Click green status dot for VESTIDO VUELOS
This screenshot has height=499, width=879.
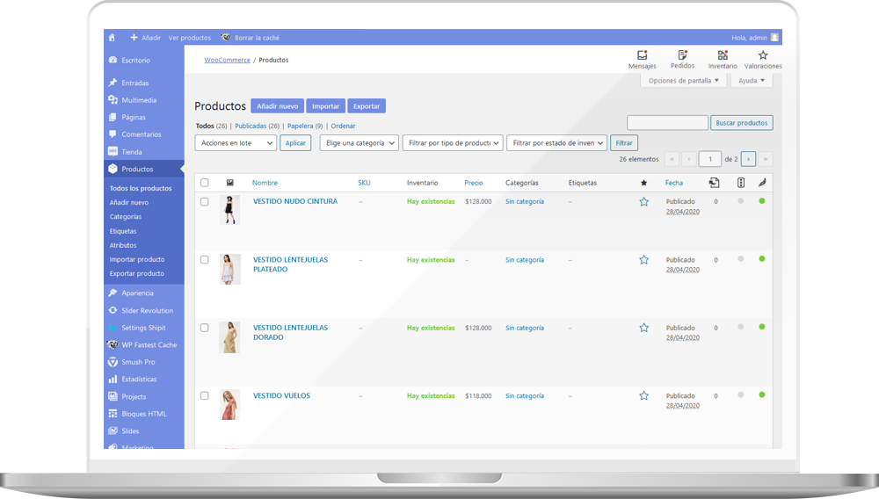click(762, 394)
